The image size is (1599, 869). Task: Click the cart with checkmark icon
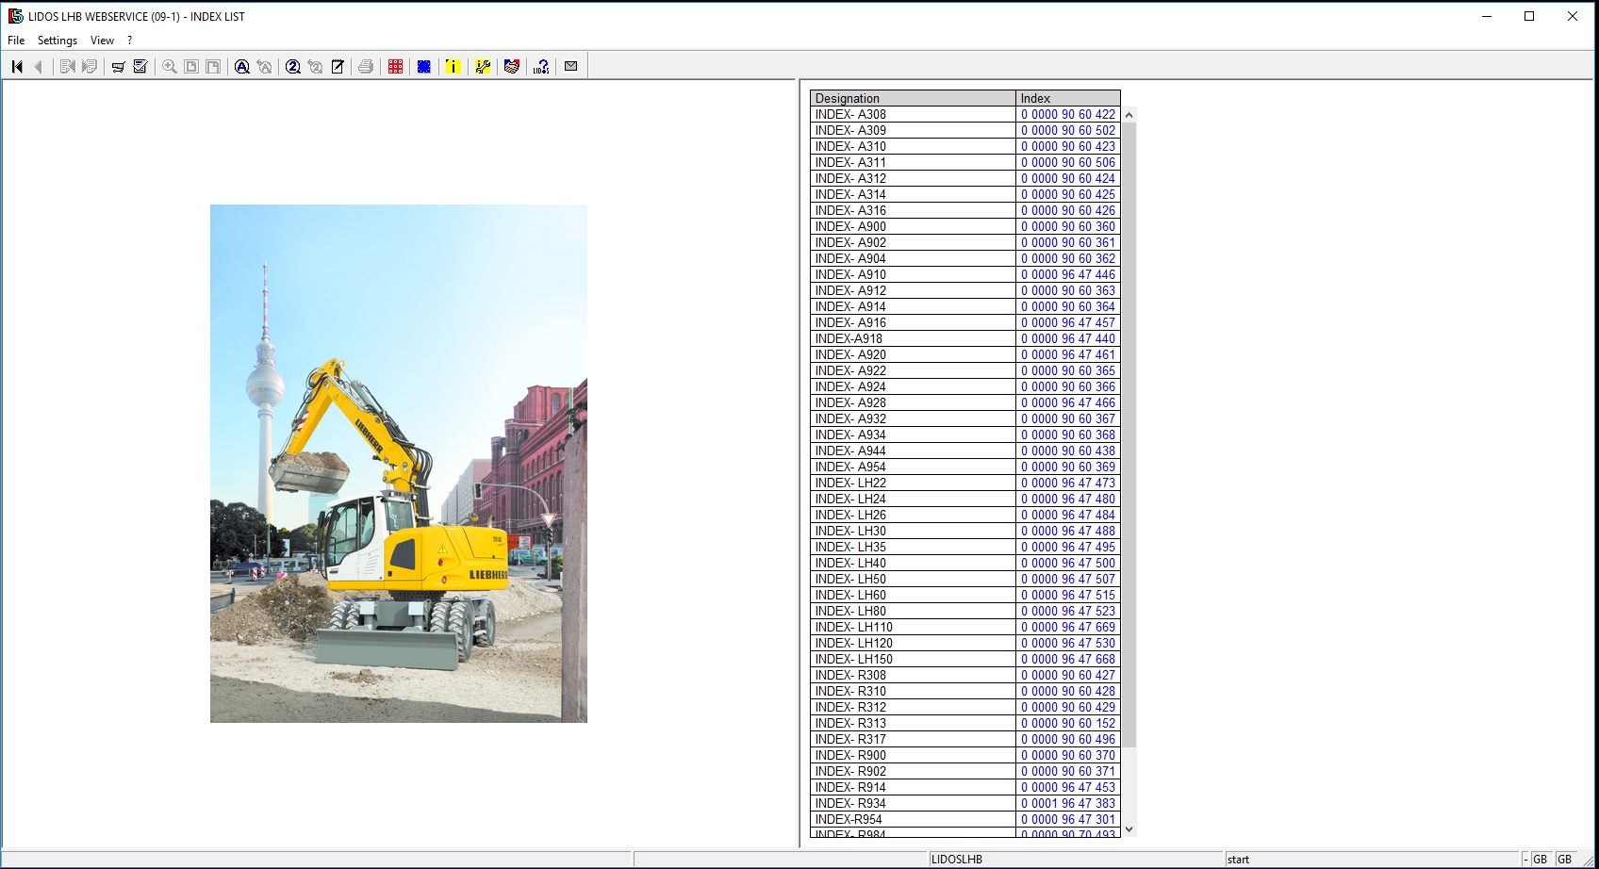point(139,66)
